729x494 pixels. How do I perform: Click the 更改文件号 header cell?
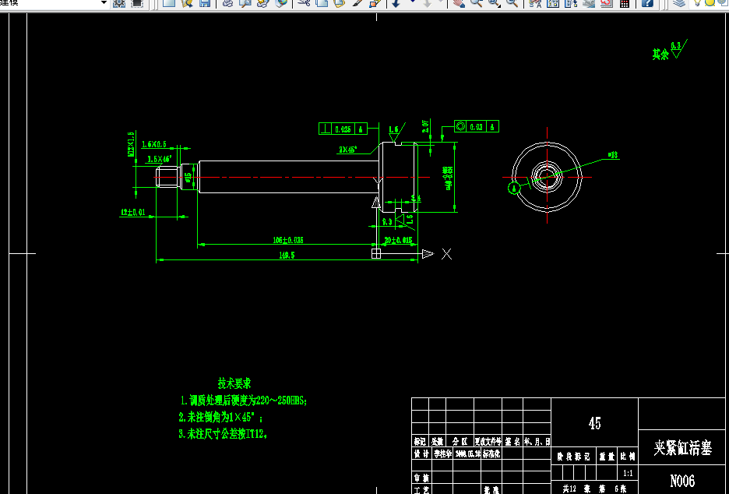click(488, 441)
